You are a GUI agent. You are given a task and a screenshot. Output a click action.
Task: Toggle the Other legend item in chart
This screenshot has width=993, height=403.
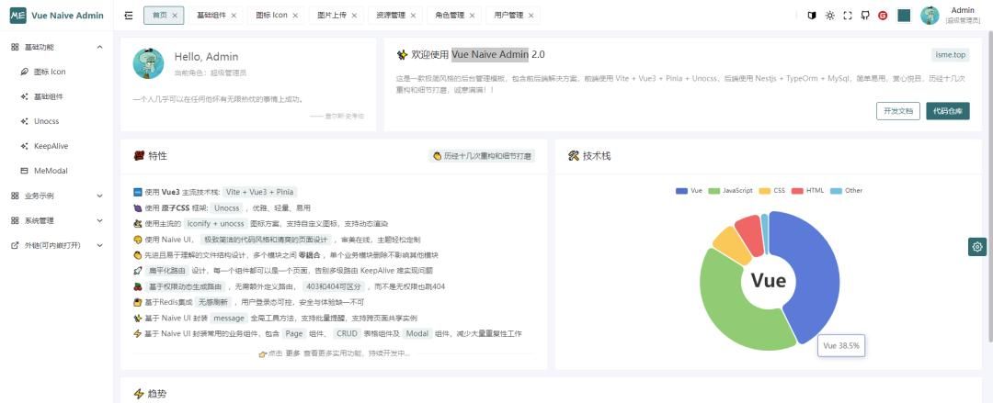(x=846, y=190)
